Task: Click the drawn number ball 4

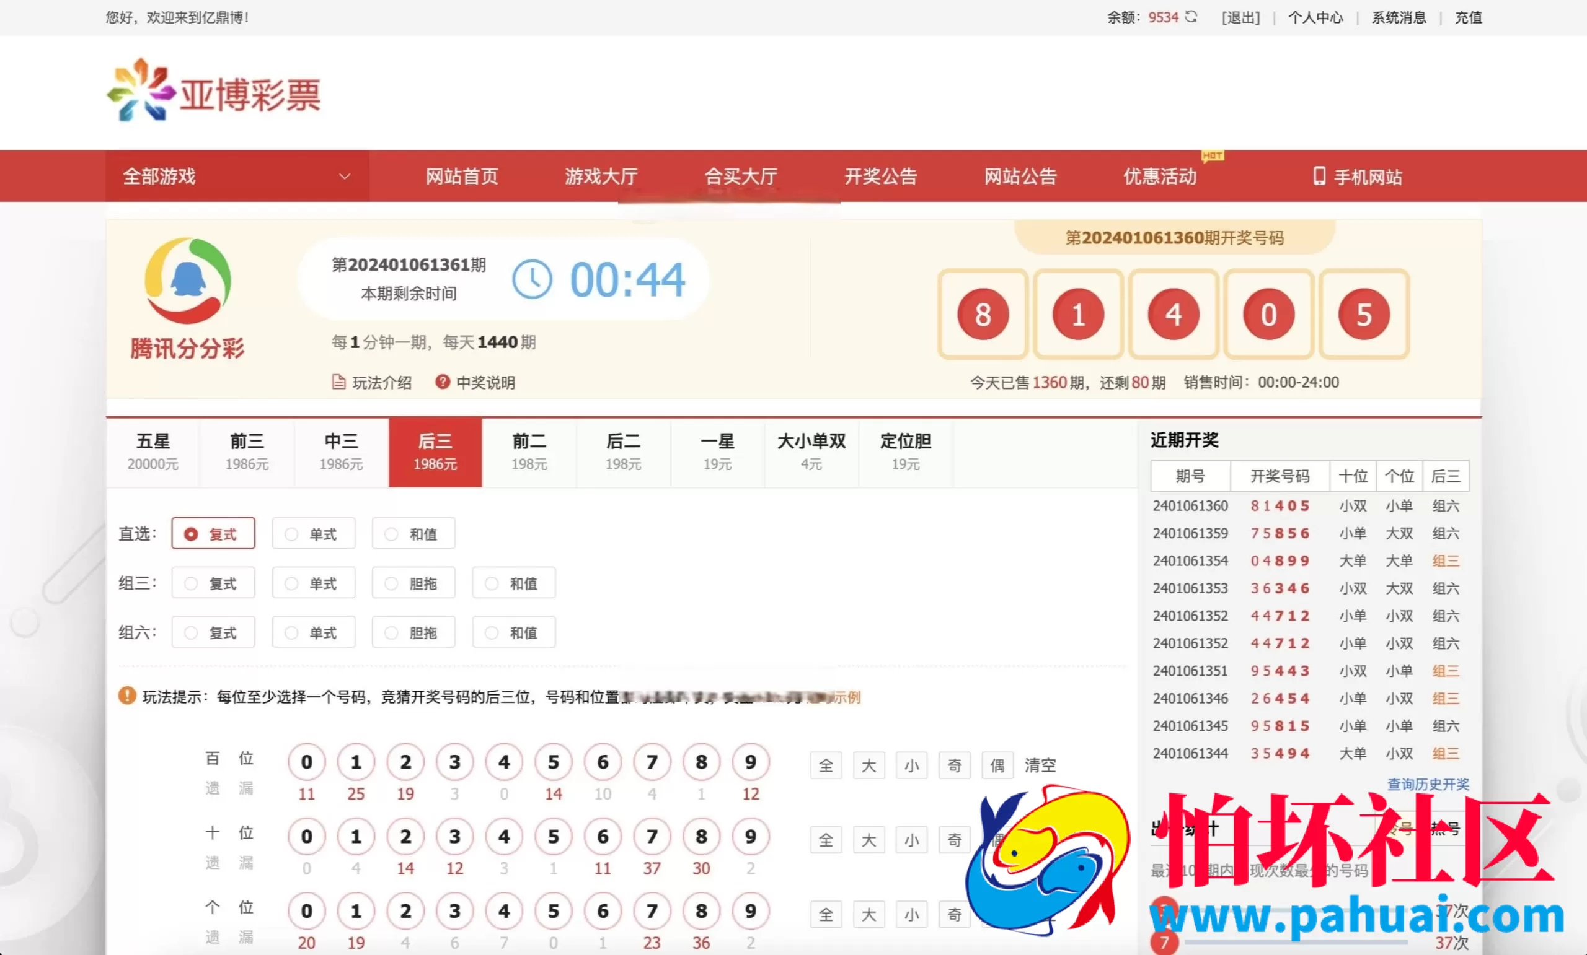Action: 1174,314
